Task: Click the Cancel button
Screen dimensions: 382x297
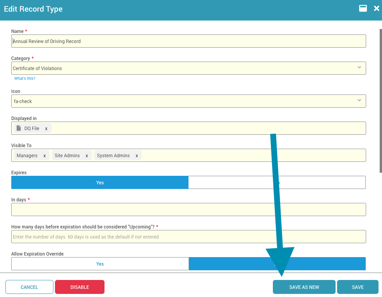Action: pyautogui.click(x=29, y=287)
